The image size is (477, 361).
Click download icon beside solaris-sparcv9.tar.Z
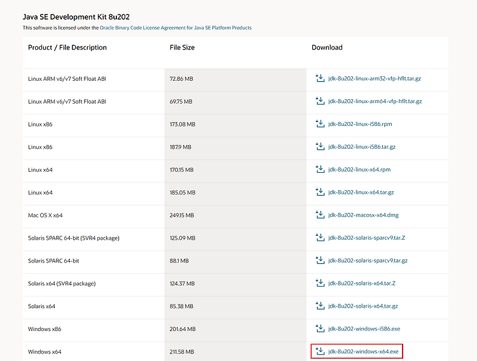[x=320, y=238]
